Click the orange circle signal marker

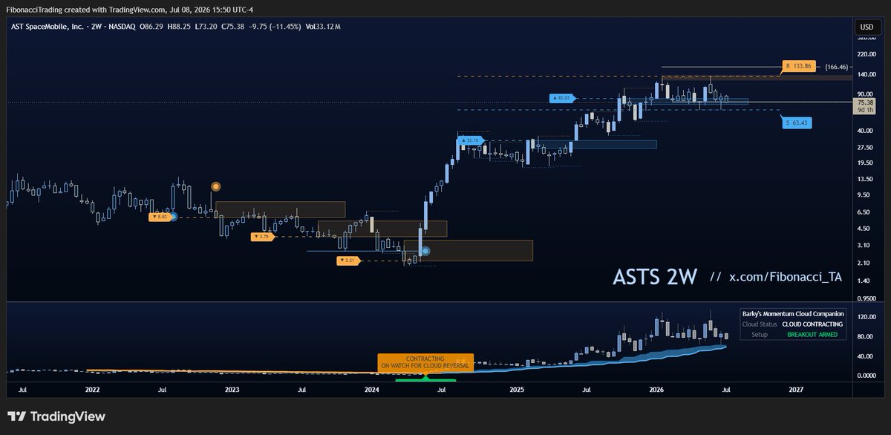click(216, 186)
